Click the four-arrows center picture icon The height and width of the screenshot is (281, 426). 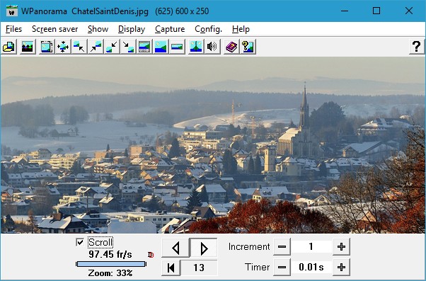(63, 47)
